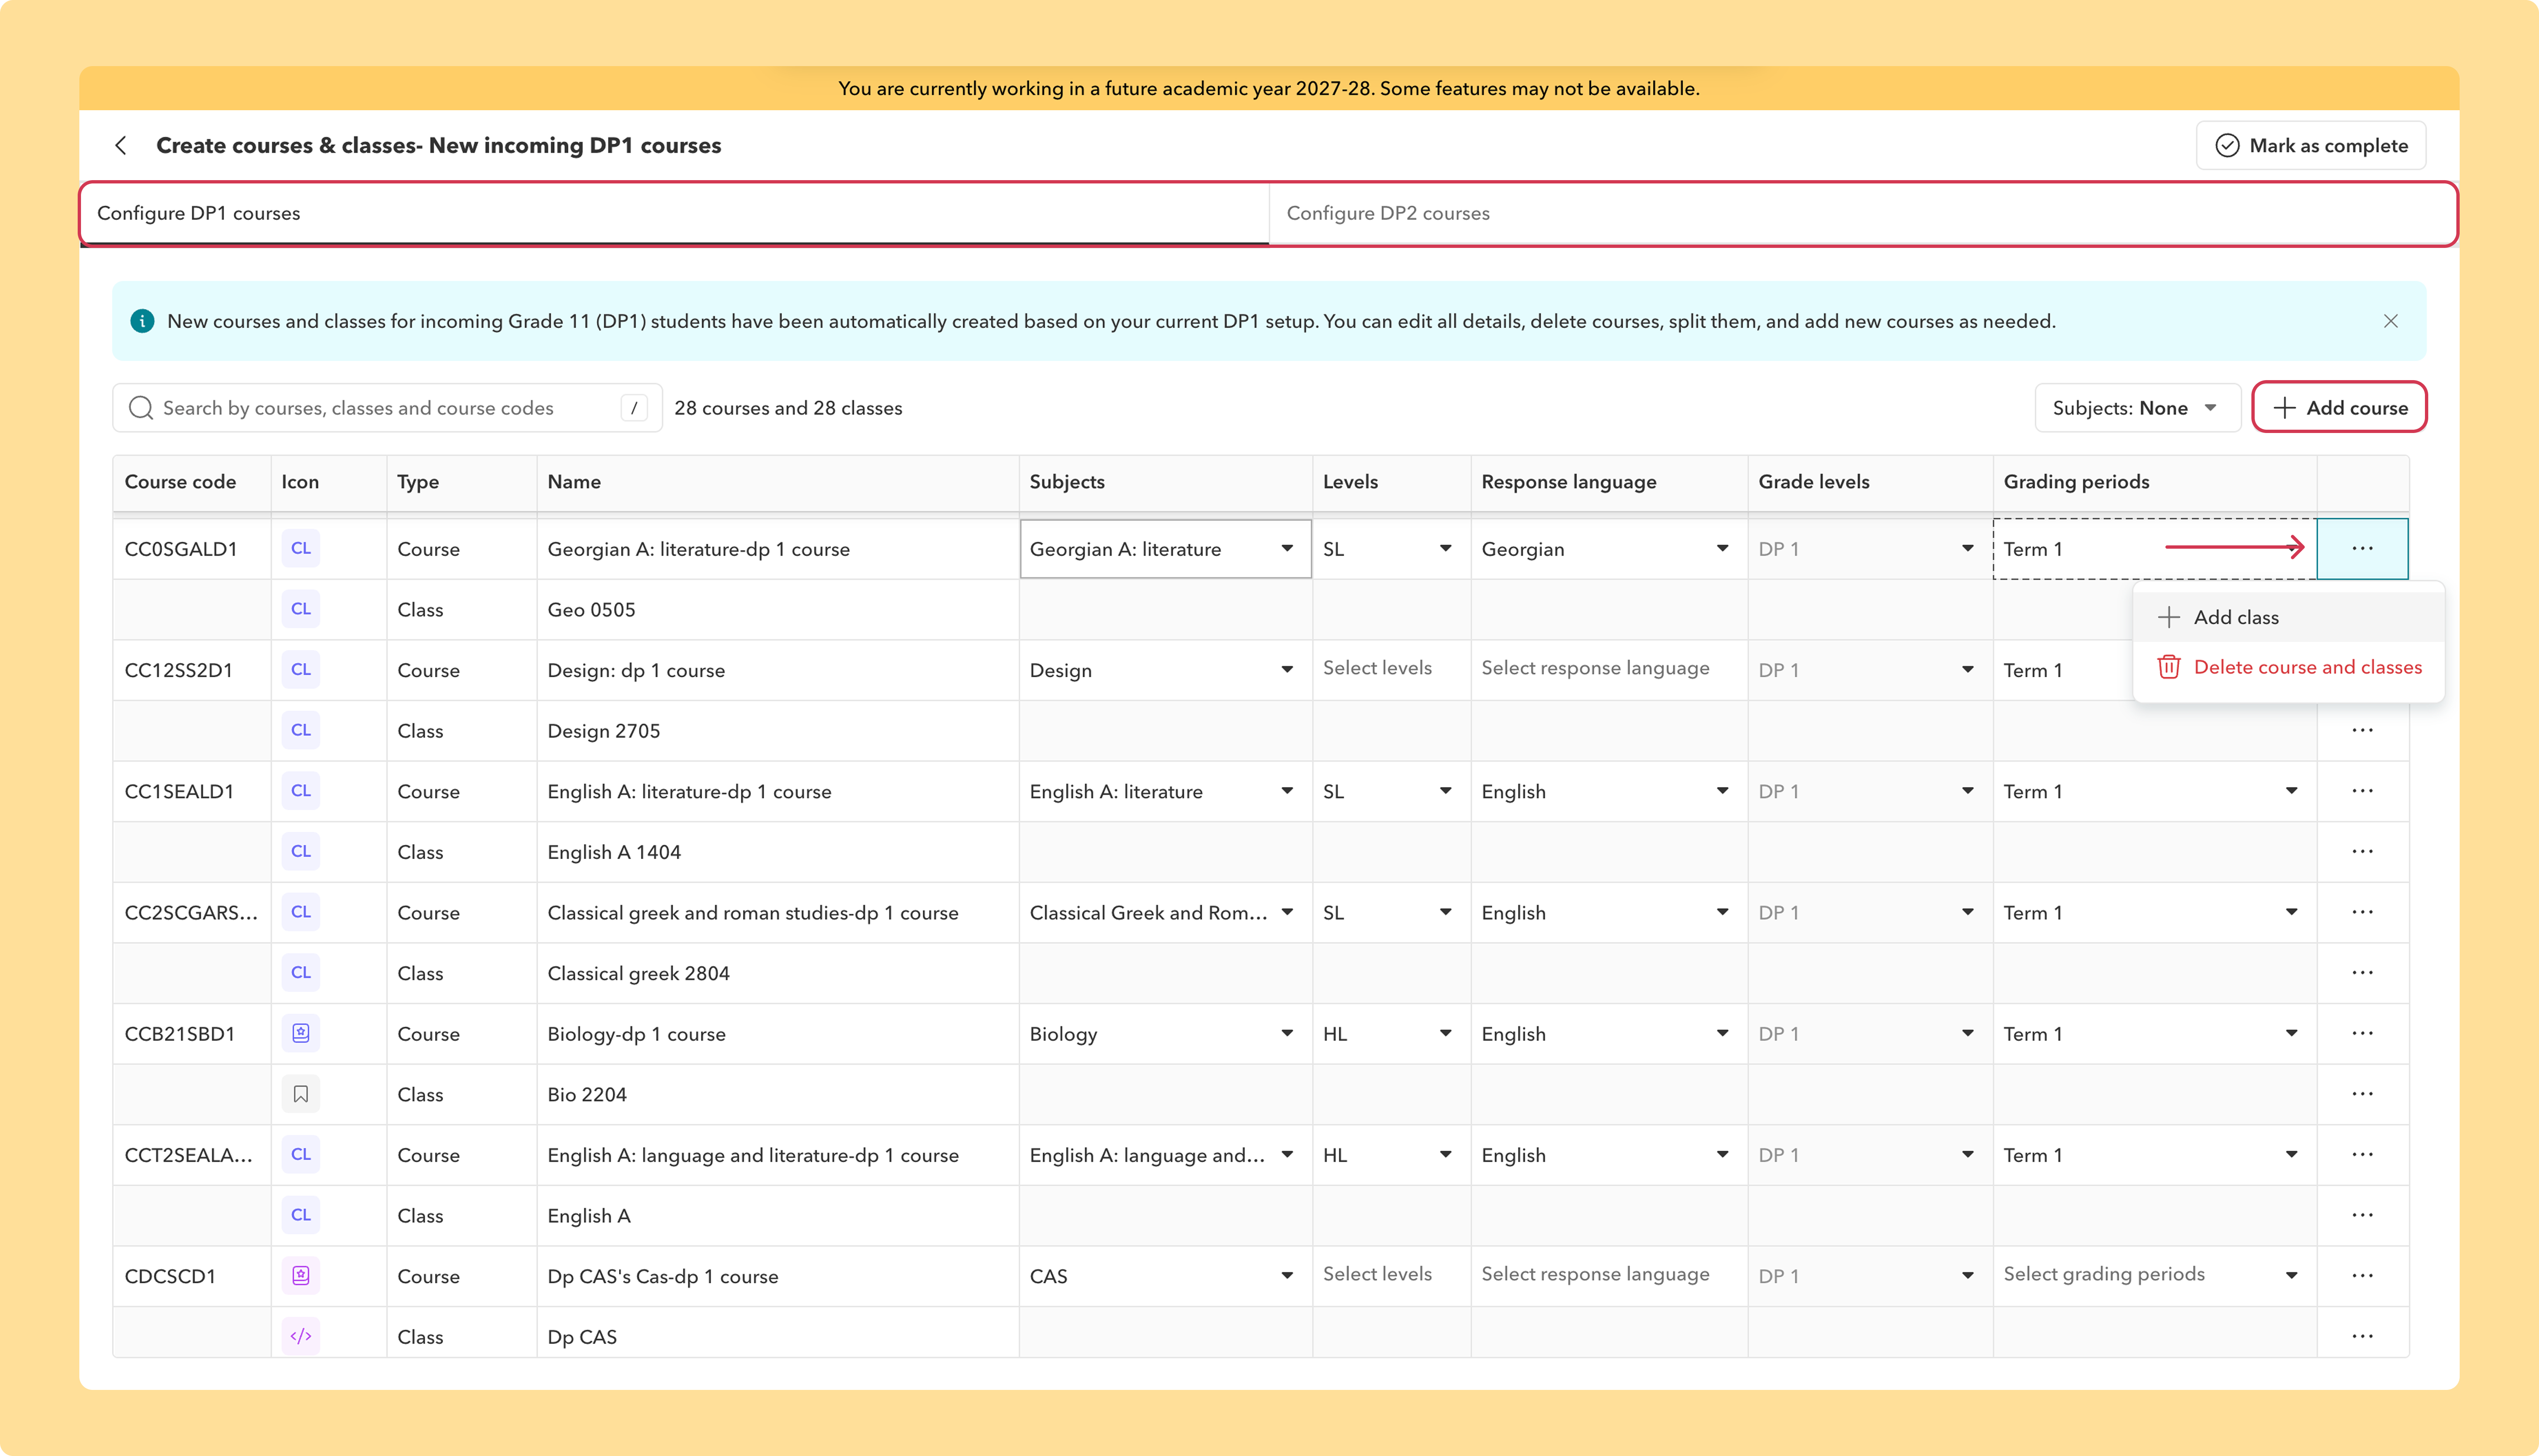Click the code icon for Dp CAS class
The height and width of the screenshot is (1456, 2539).
[x=301, y=1336]
